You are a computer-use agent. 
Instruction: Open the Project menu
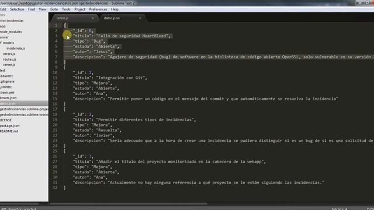coord(79,9)
